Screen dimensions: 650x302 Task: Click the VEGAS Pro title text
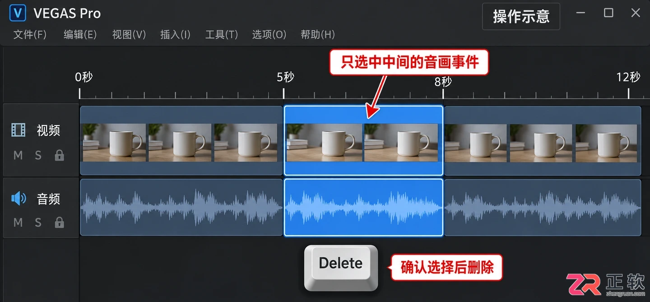(x=67, y=14)
